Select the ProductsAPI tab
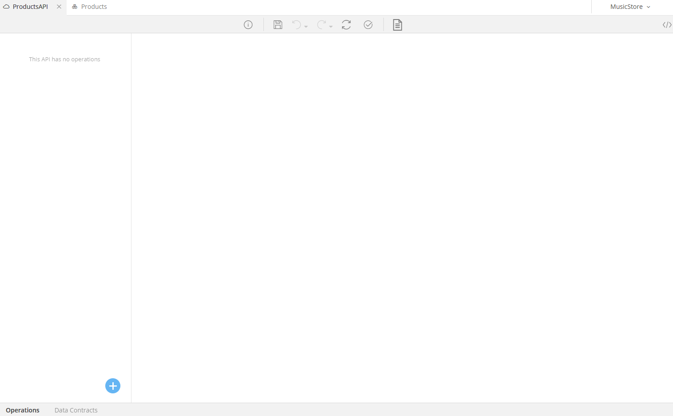 30,6
